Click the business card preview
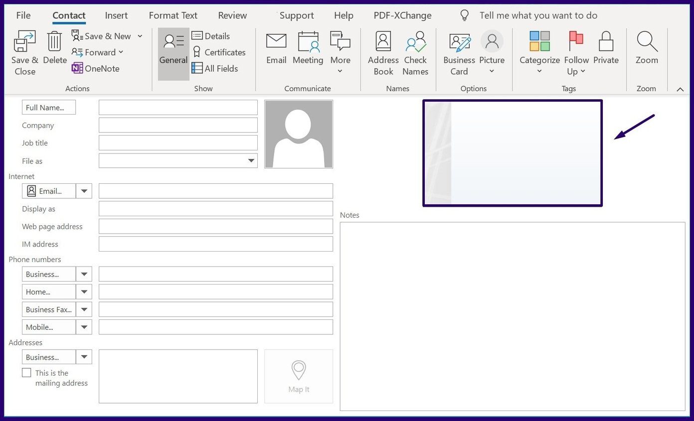This screenshot has width=694, height=421. pos(513,153)
